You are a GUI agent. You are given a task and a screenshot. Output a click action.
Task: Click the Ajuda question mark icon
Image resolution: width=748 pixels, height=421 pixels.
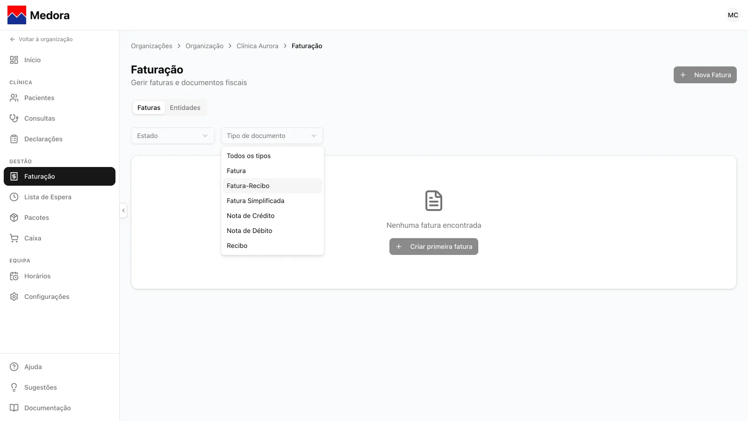point(14,367)
